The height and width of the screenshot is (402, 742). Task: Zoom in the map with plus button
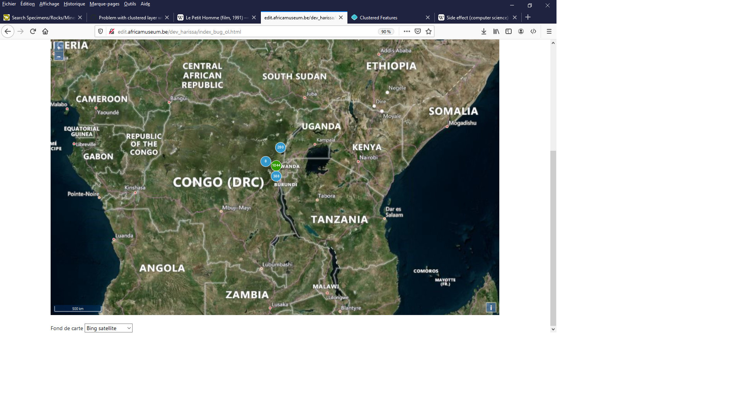[x=59, y=48]
